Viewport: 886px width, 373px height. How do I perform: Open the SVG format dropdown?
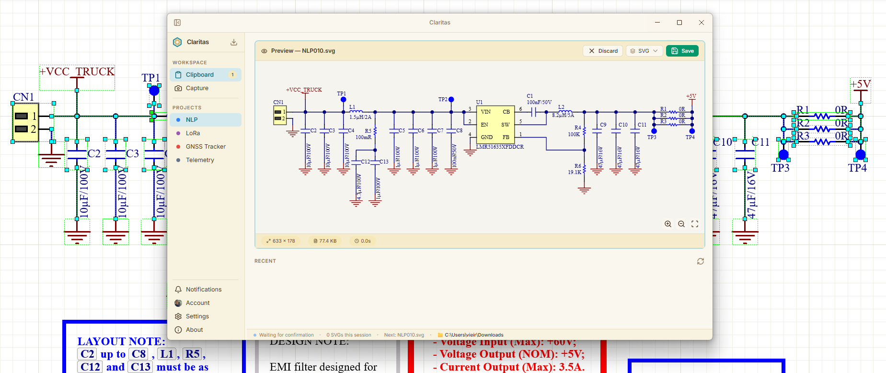coord(644,51)
